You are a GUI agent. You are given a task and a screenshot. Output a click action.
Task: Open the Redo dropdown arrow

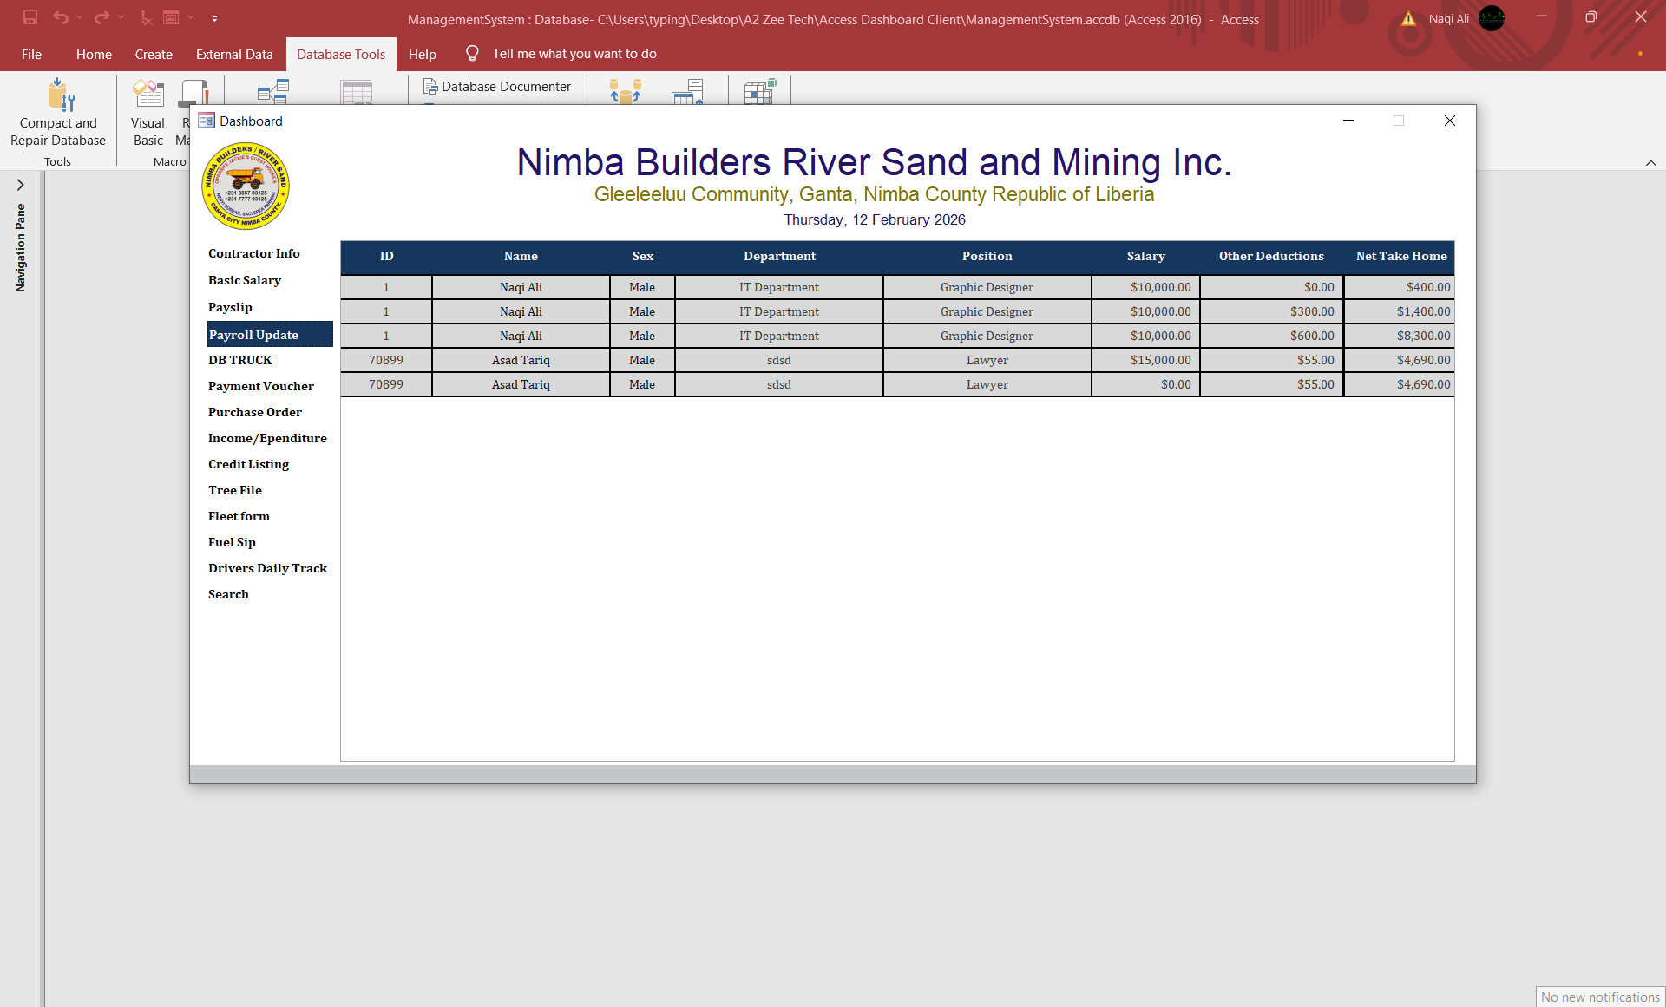[121, 17]
